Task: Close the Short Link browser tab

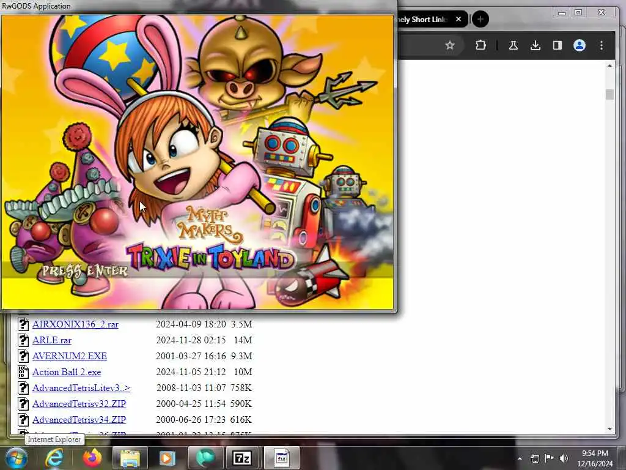Action: (x=458, y=19)
